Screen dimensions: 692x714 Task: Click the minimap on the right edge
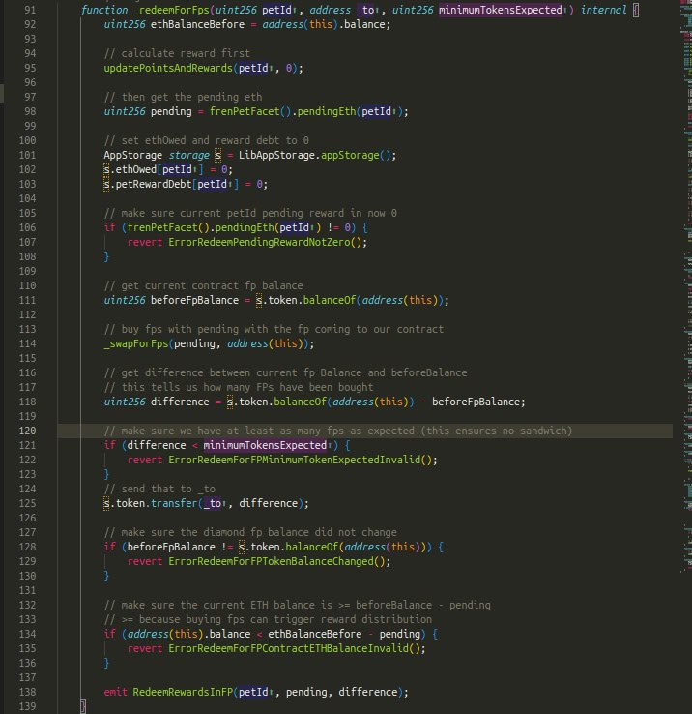[x=686, y=287]
